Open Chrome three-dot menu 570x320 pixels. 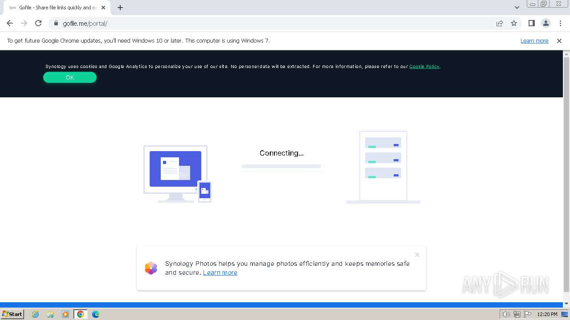point(560,23)
